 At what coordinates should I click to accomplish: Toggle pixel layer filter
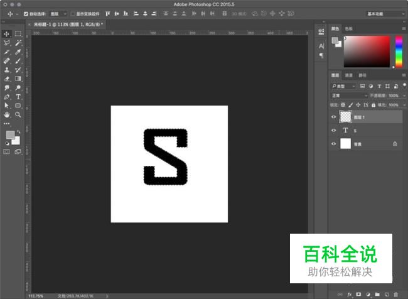[362, 86]
